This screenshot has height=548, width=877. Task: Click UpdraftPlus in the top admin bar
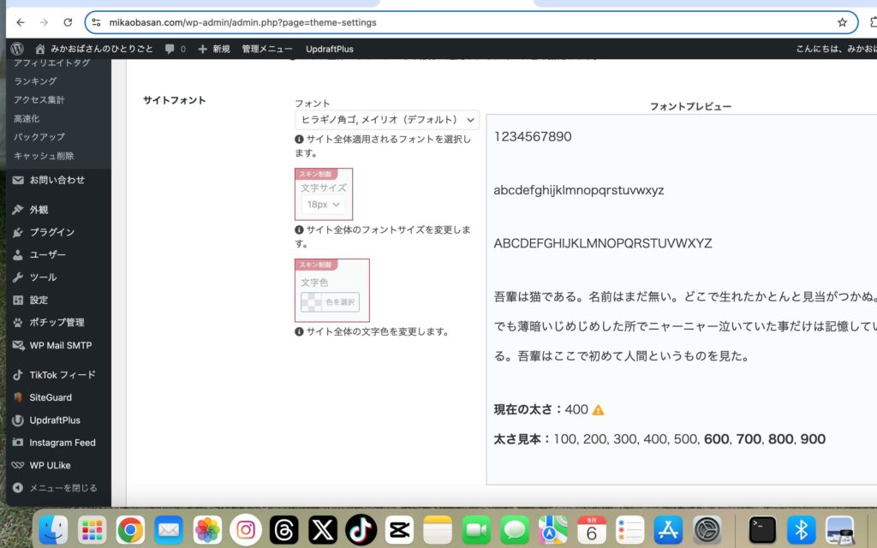click(329, 49)
